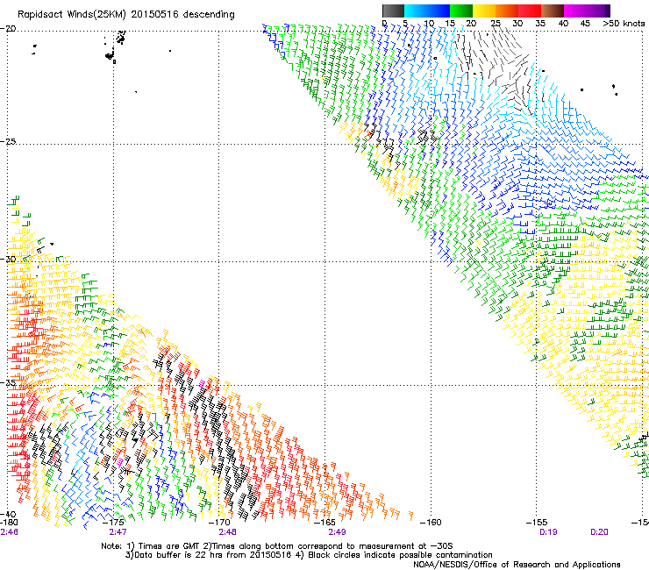The image size is (649, 570).
Task: Click the purple '0:19' time label
Action: [548, 532]
